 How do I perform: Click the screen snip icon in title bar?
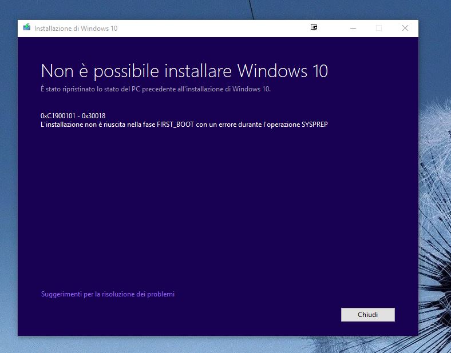(314, 27)
